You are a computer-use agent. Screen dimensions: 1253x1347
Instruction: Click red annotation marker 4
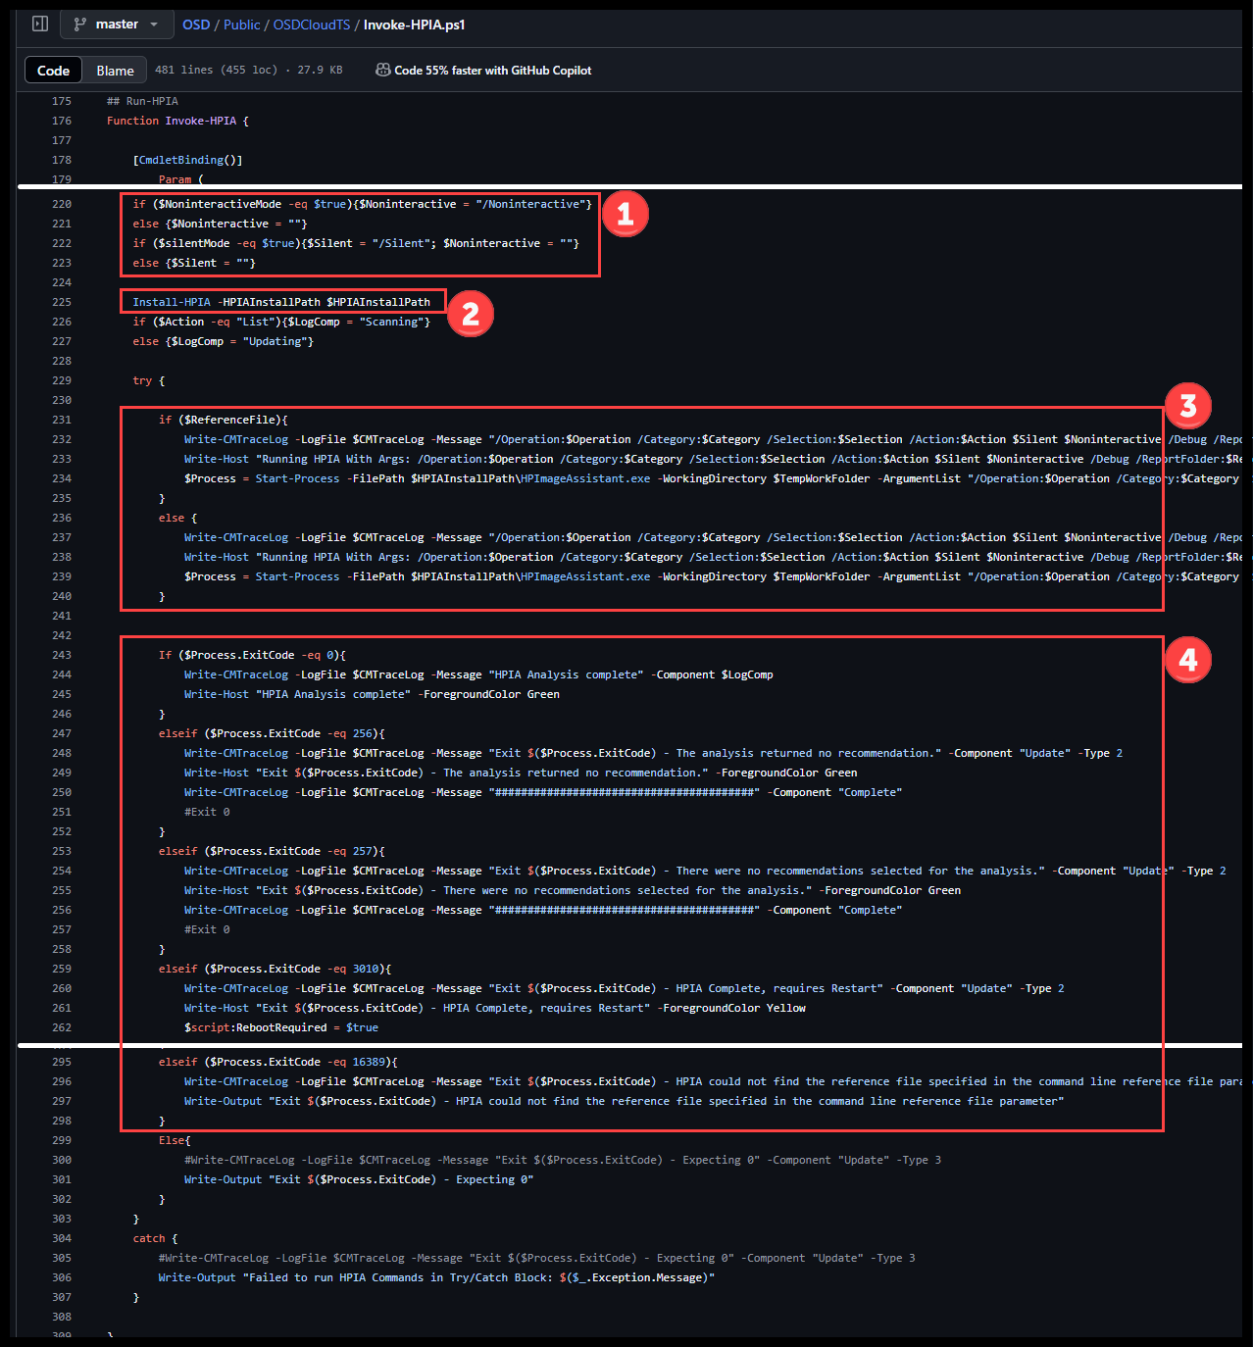pyautogui.click(x=1187, y=660)
